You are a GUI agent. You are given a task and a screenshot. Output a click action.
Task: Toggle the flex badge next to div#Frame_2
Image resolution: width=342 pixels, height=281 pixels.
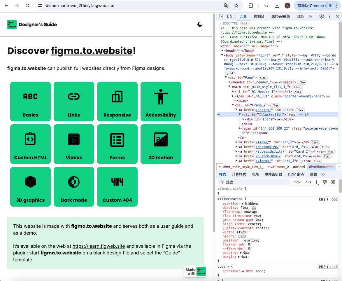275,105
